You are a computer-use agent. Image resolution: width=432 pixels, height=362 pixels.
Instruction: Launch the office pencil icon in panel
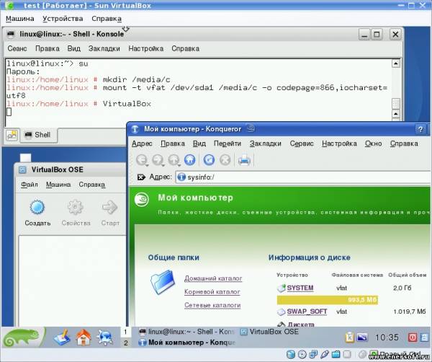click(x=62, y=337)
